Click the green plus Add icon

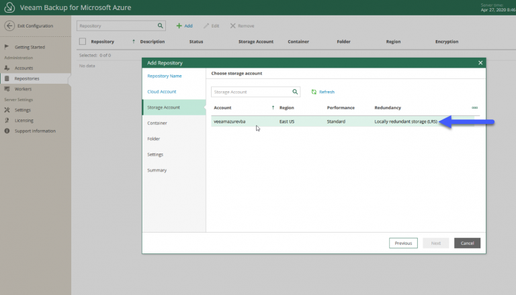tap(179, 25)
